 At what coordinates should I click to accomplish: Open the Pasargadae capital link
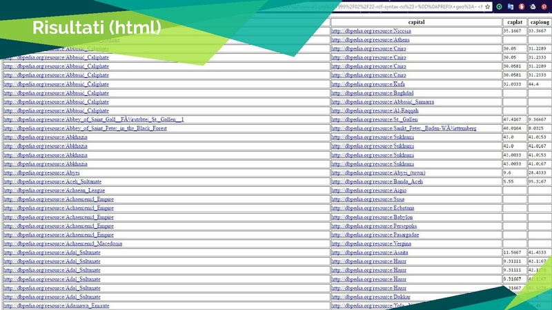(375, 235)
